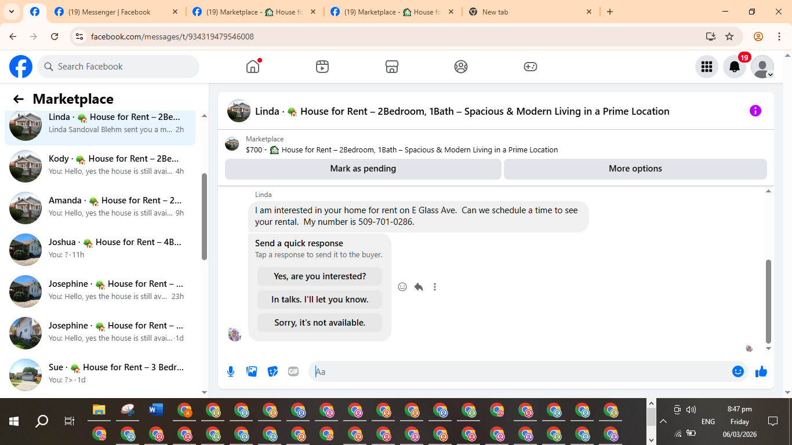Open Josephine's conversation from 23h ago
Image resolution: width=792 pixels, height=445 pixels.
pyautogui.click(x=100, y=290)
